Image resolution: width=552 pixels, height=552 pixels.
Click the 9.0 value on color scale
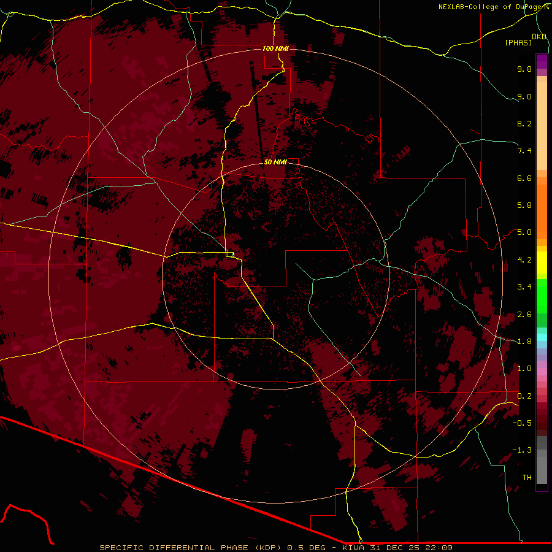tap(524, 96)
